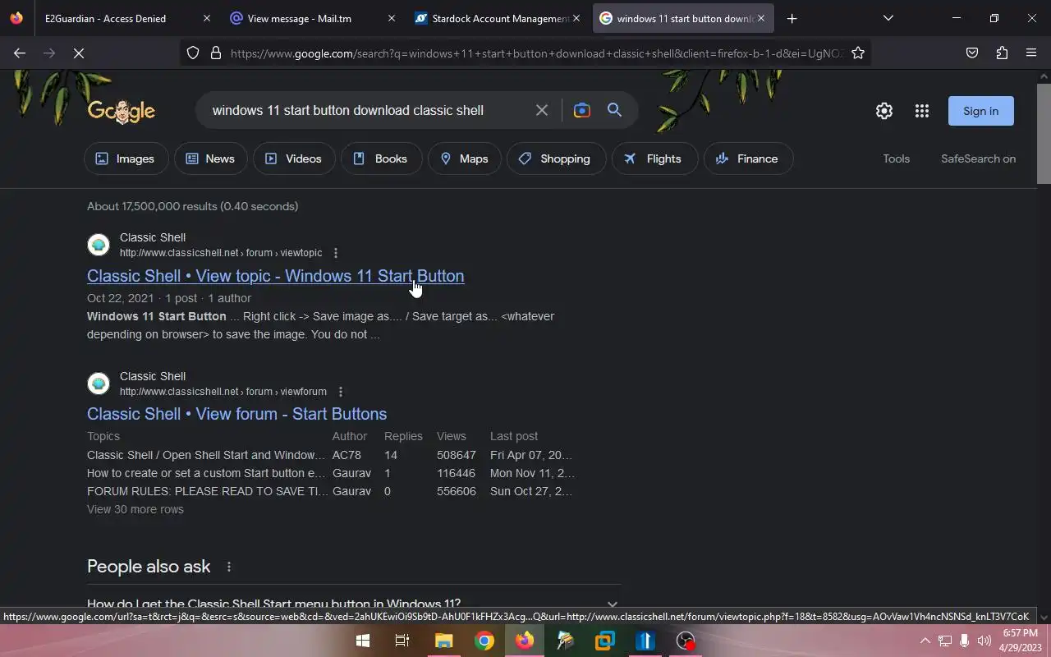Open the Firefox extensions puzzle icon

tap(1002, 53)
